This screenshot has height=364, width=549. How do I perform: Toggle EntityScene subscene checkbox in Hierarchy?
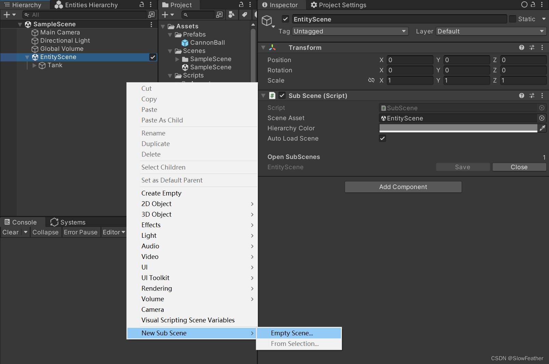153,57
